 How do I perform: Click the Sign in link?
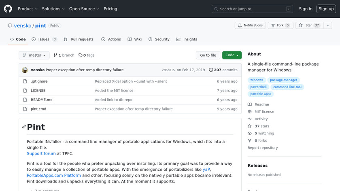tap(306, 9)
